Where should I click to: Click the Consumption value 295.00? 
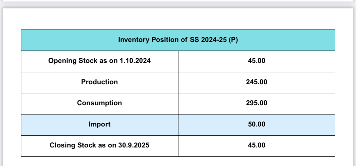(257, 103)
